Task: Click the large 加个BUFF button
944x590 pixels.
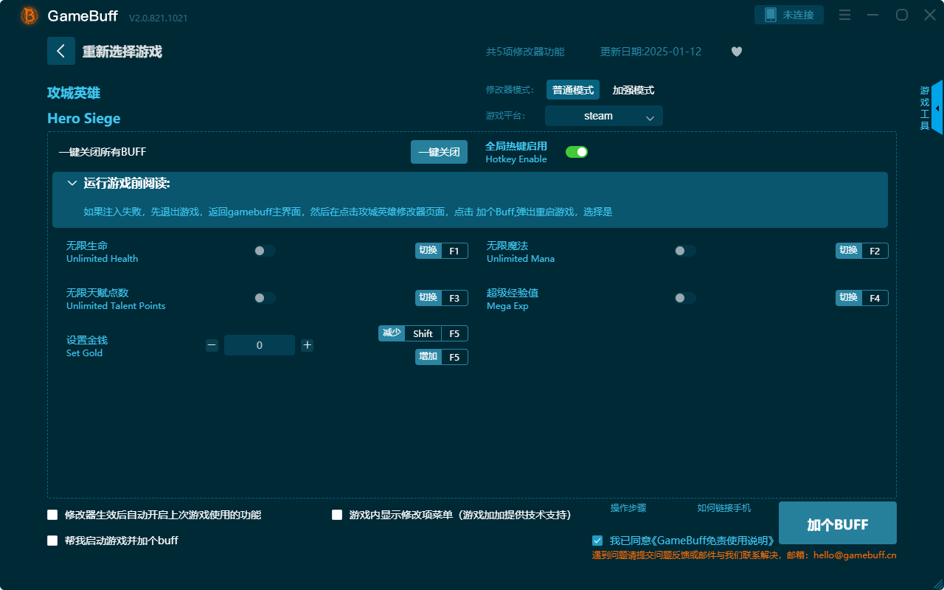Action: click(837, 523)
